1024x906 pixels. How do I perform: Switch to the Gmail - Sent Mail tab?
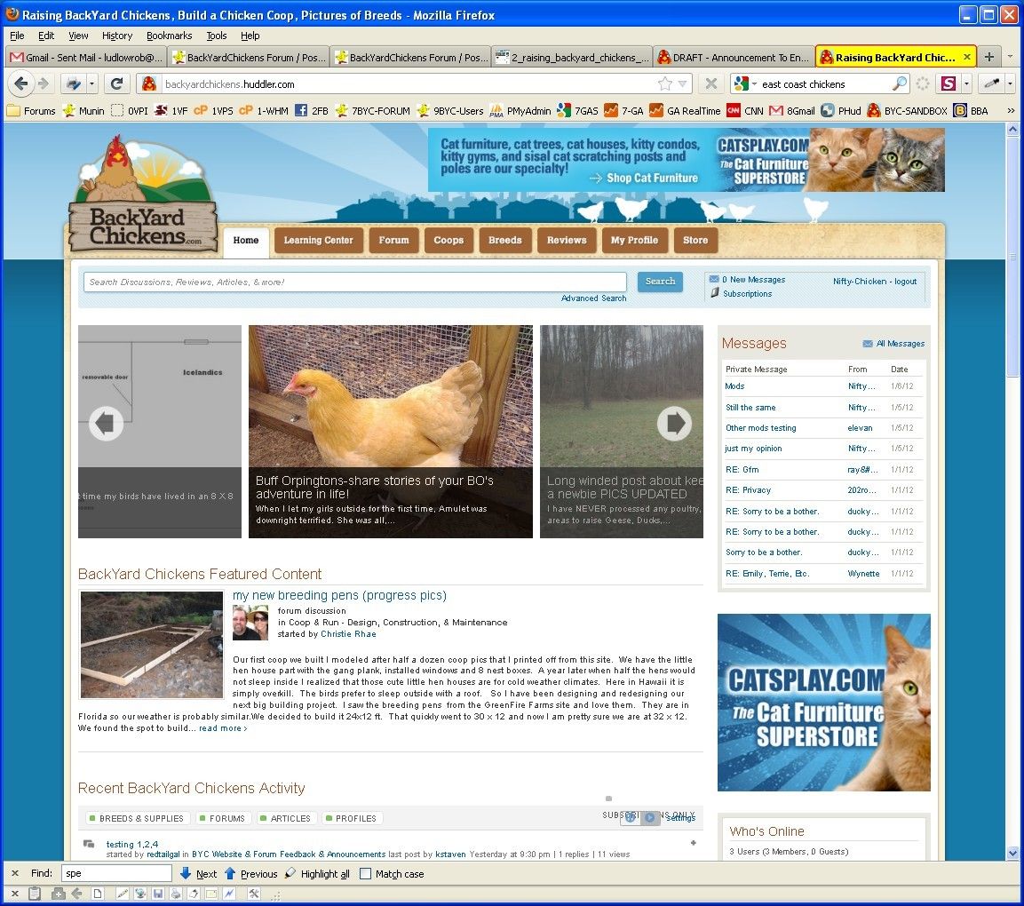coord(87,58)
